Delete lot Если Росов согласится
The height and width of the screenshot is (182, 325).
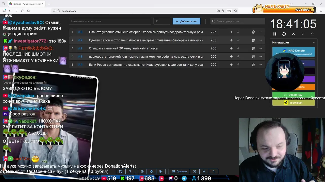tap(253, 65)
